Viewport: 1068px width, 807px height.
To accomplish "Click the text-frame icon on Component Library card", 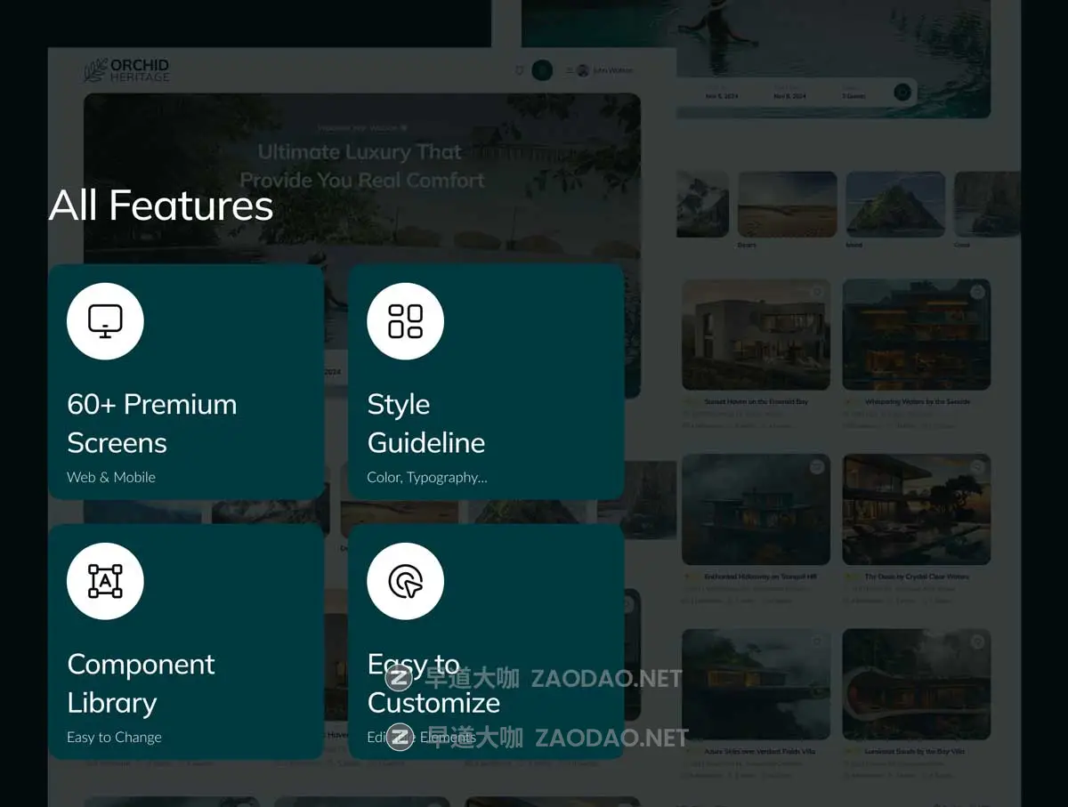I will (x=105, y=581).
